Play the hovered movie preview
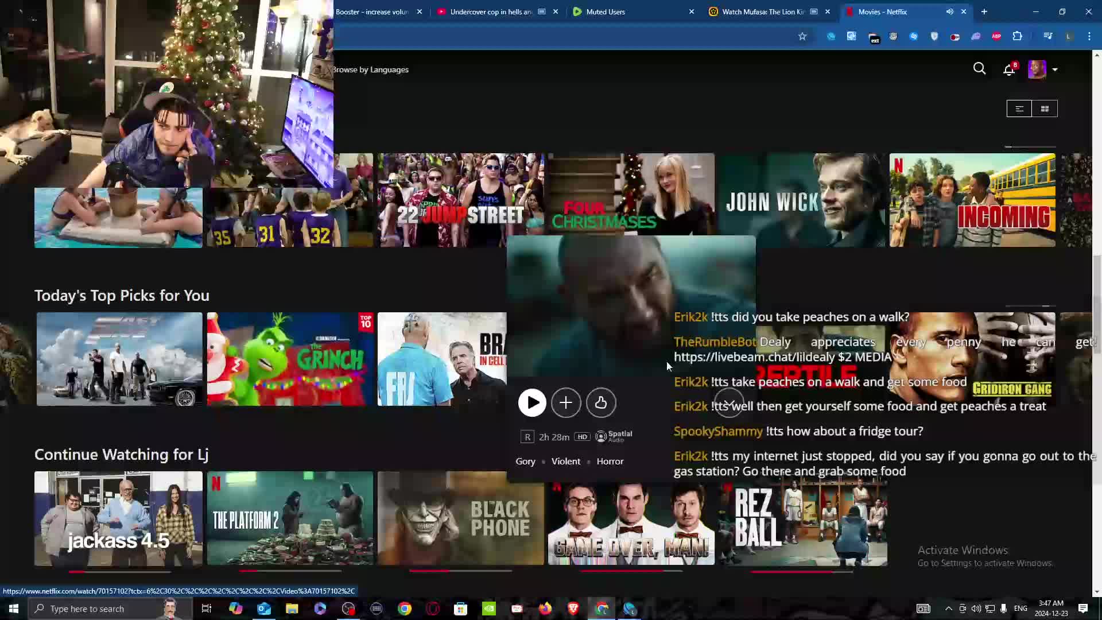This screenshot has height=620, width=1102. click(x=532, y=403)
